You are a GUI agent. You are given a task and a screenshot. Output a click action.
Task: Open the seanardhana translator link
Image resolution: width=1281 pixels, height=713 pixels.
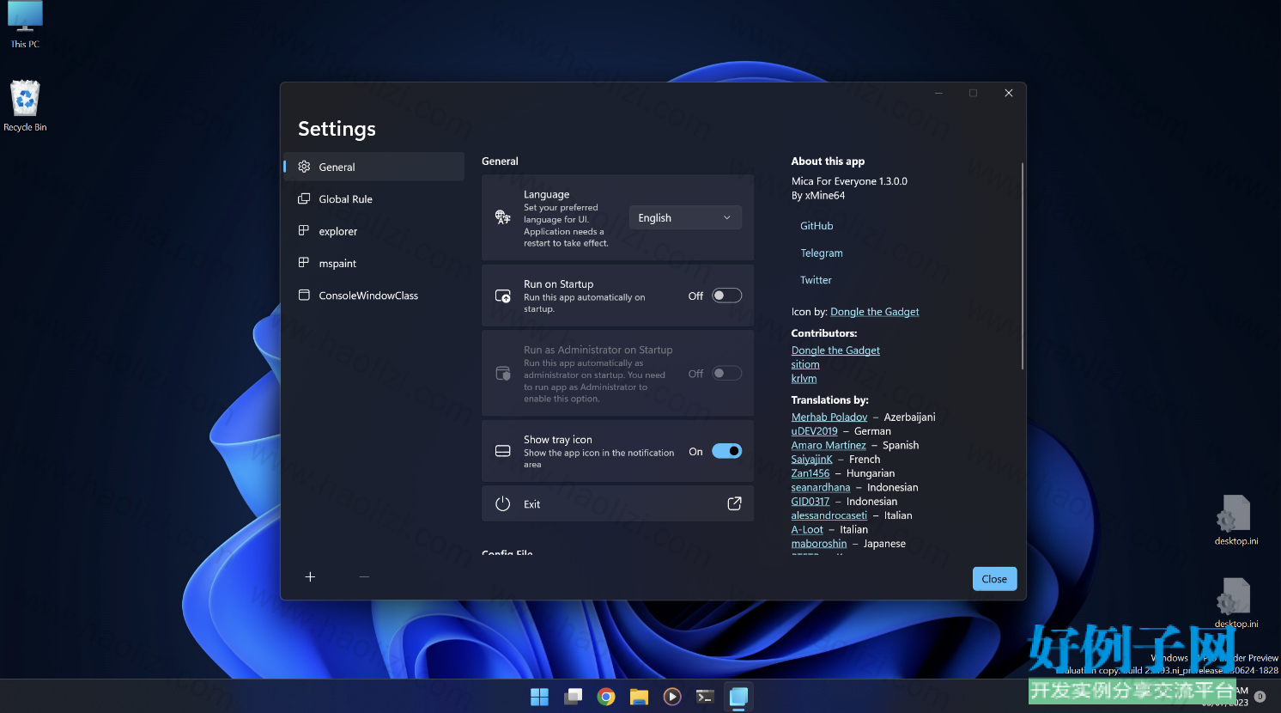[x=821, y=488]
